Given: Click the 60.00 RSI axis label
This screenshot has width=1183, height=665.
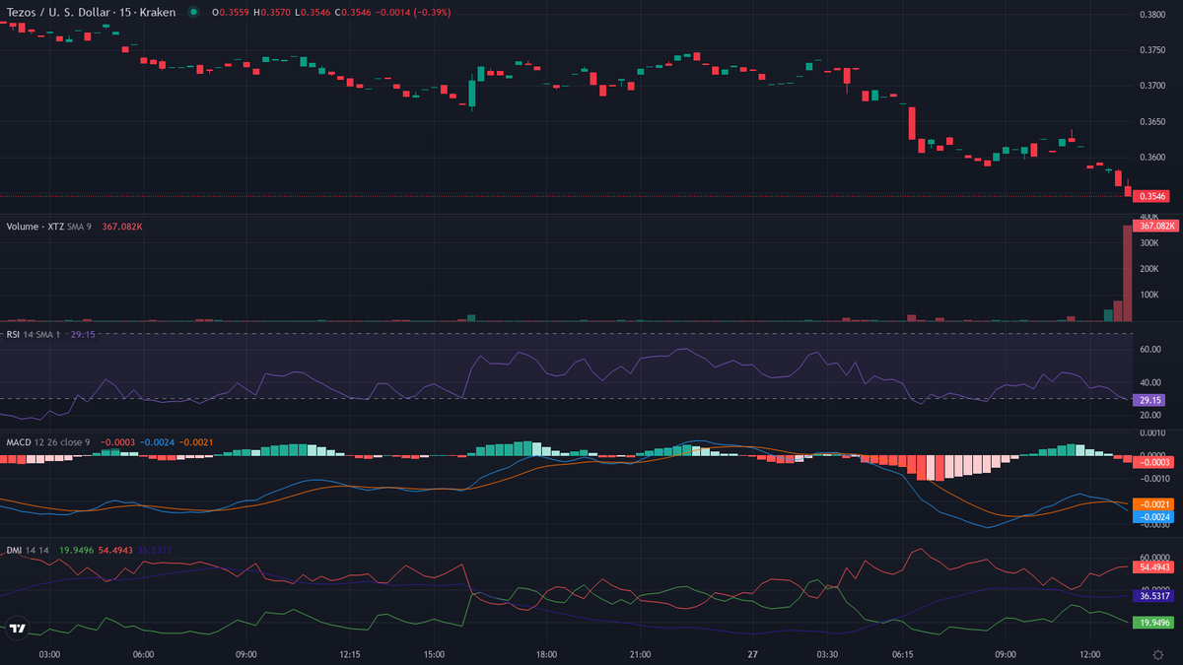Looking at the screenshot, I should click(x=1150, y=349).
